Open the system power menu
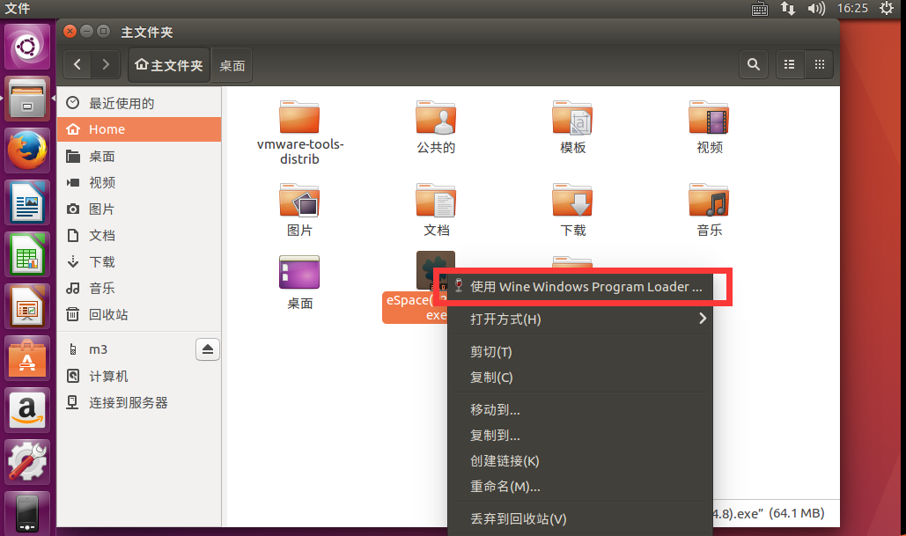The image size is (906, 536). [x=887, y=8]
